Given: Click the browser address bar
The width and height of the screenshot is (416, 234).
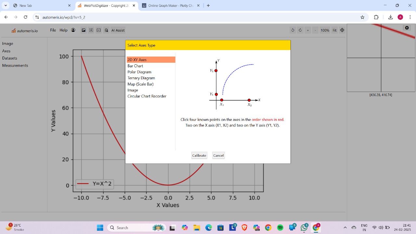Looking at the screenshot, I should (97, 17).
